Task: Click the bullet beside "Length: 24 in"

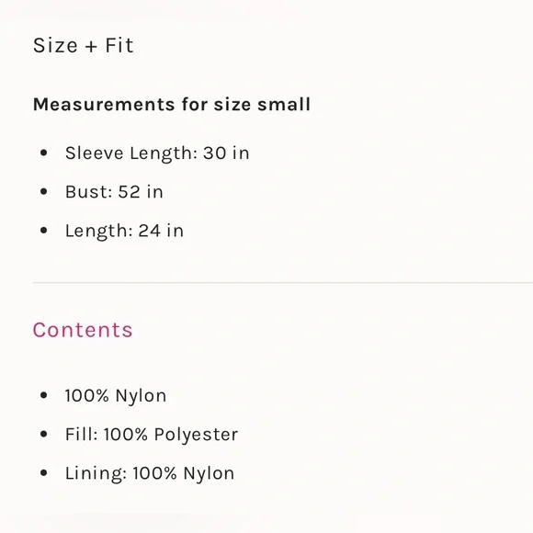Action: pos(43,231)
